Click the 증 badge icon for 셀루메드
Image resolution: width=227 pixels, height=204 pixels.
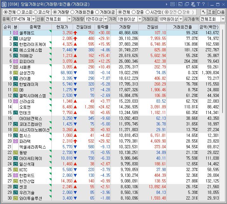point(16,33)
